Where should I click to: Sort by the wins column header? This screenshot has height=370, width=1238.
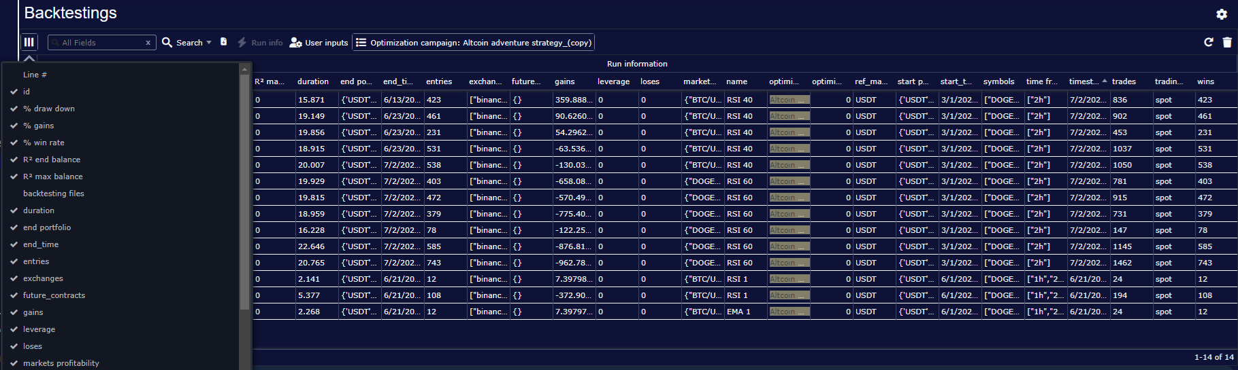(x=1205, y=81)
